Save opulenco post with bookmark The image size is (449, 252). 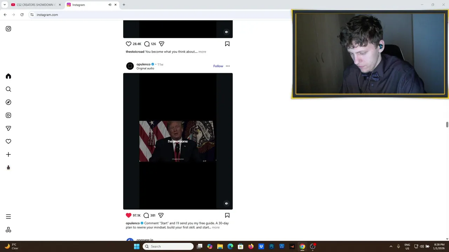(227, 215)
